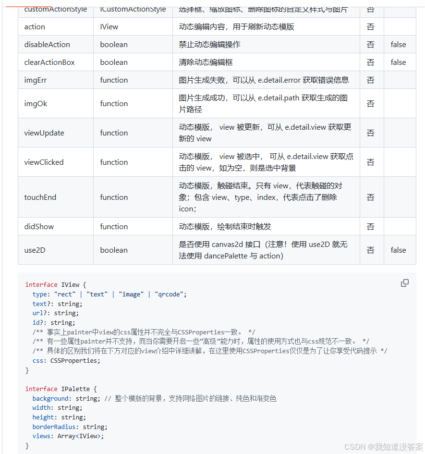Click description '动态编辑内容，用于刷新动态模版'

pos(236,27)
